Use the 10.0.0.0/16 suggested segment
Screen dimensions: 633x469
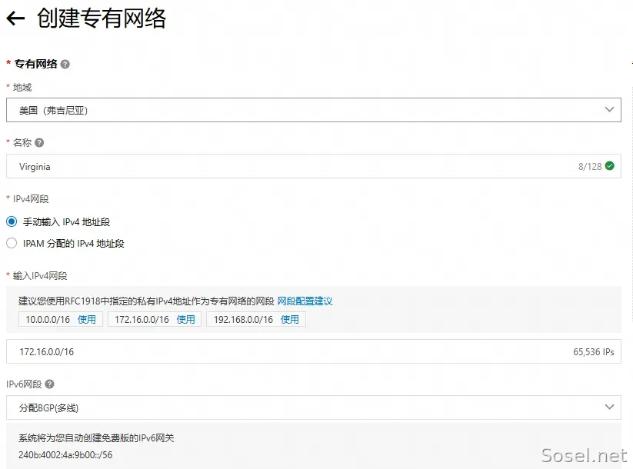pos(87,320)
